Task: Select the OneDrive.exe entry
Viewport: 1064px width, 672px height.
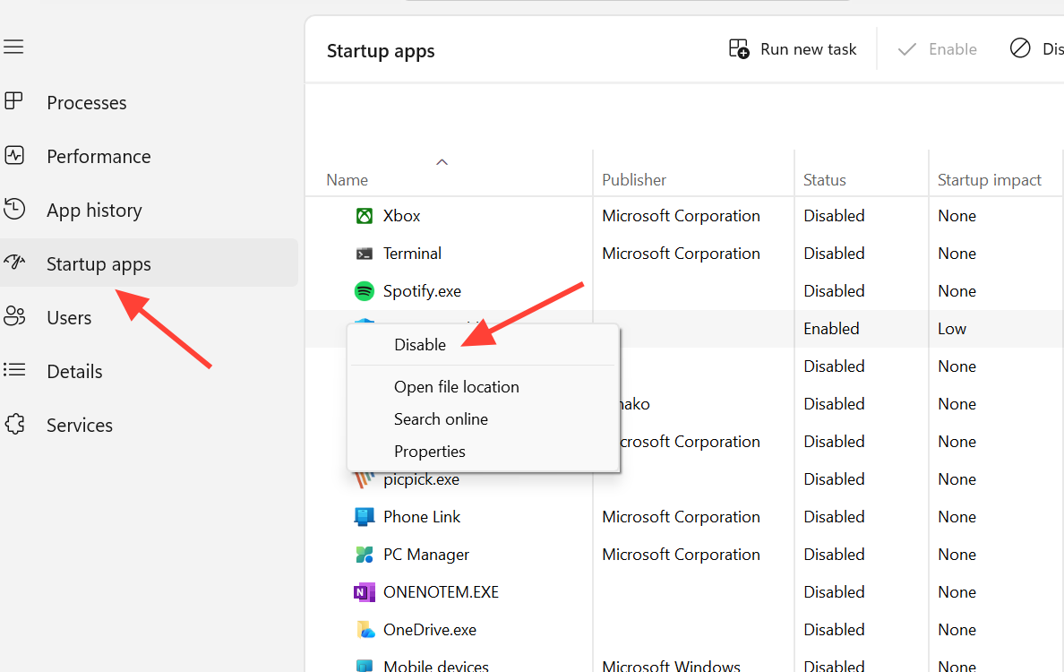Action: pyautogui.click(x=430, y=630)
